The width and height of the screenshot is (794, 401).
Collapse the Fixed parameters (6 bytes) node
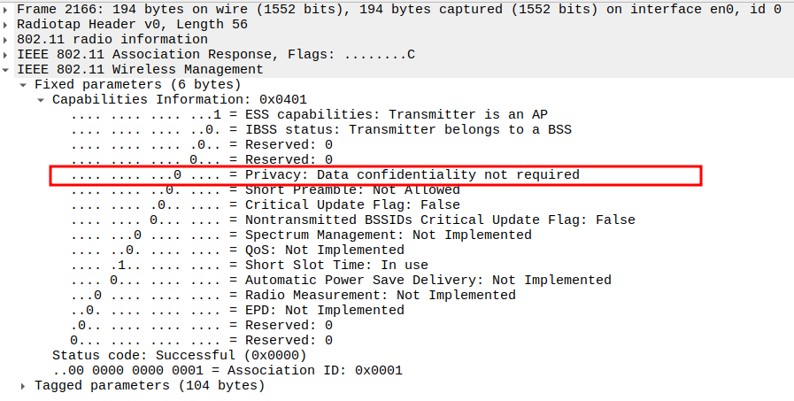(x=24, y=85)
